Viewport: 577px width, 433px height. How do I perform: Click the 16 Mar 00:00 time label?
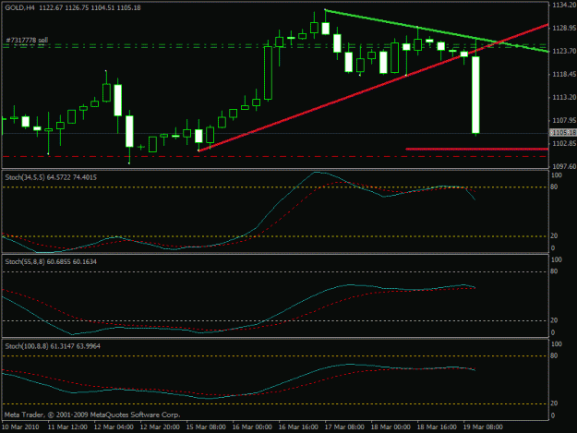(252, 427)
